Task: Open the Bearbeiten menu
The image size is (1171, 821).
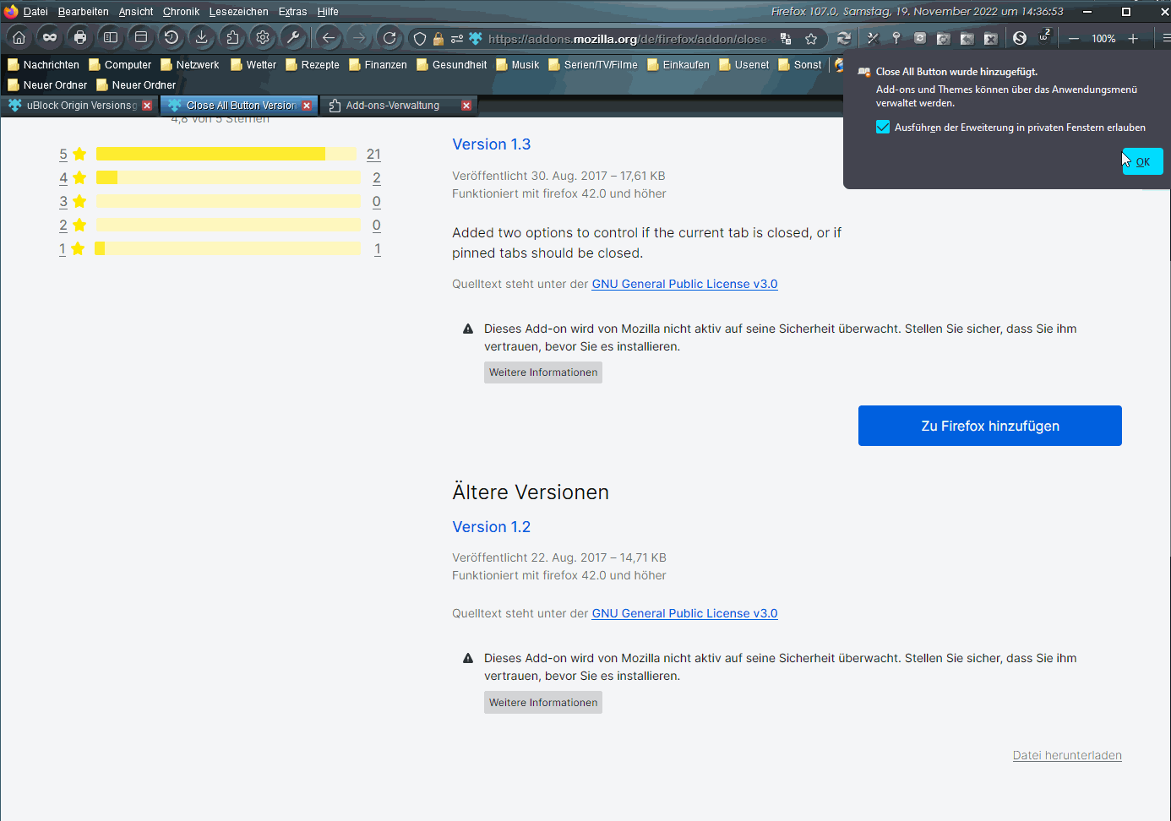Action: pyautogui.click(x=84, y=12)
